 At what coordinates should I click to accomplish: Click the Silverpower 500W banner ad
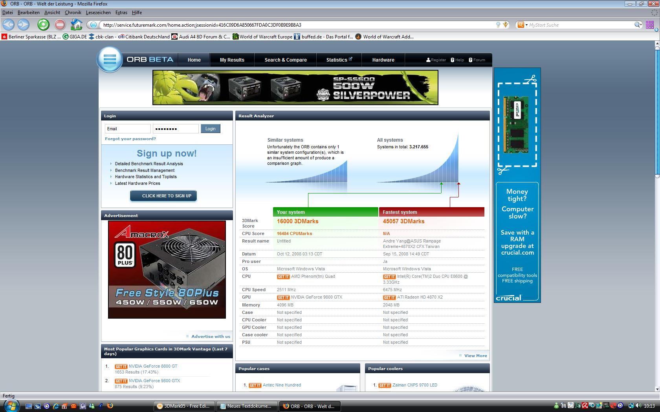pyautogui.click(x=295, y=88)
